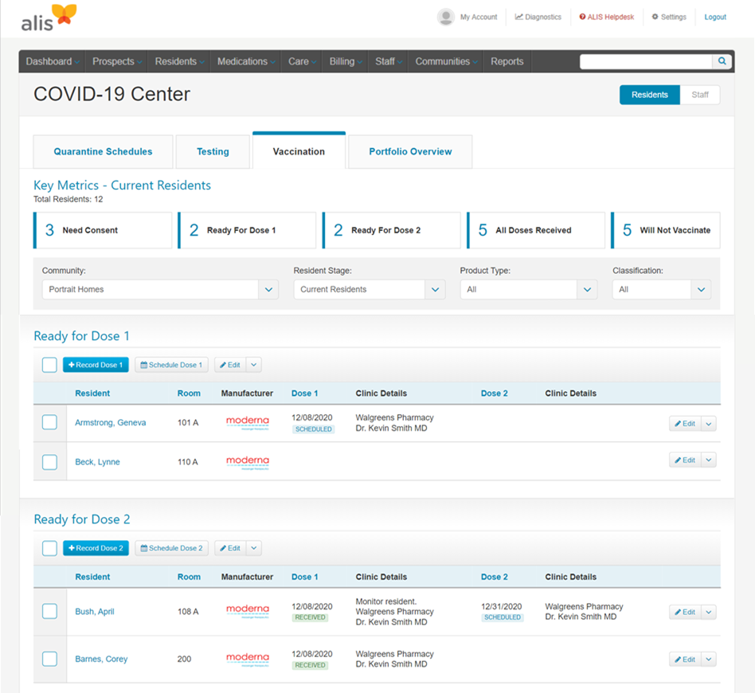The width and height of the screenshot is (755, 693).
Task: Click the My Account avatar icon
Action: pyautogui.click(x=446, y=17)
